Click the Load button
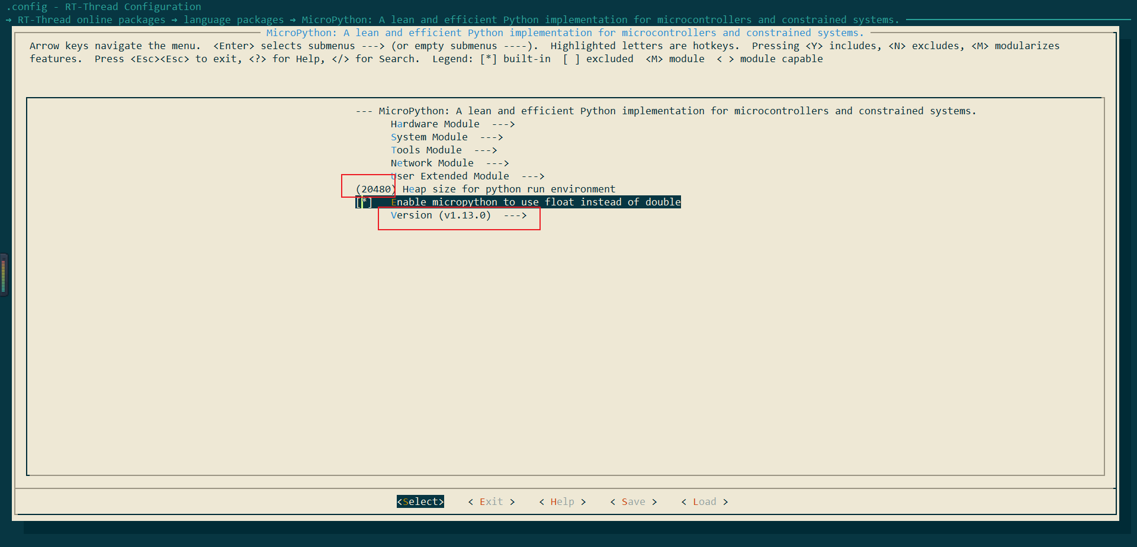 point(704,501)
